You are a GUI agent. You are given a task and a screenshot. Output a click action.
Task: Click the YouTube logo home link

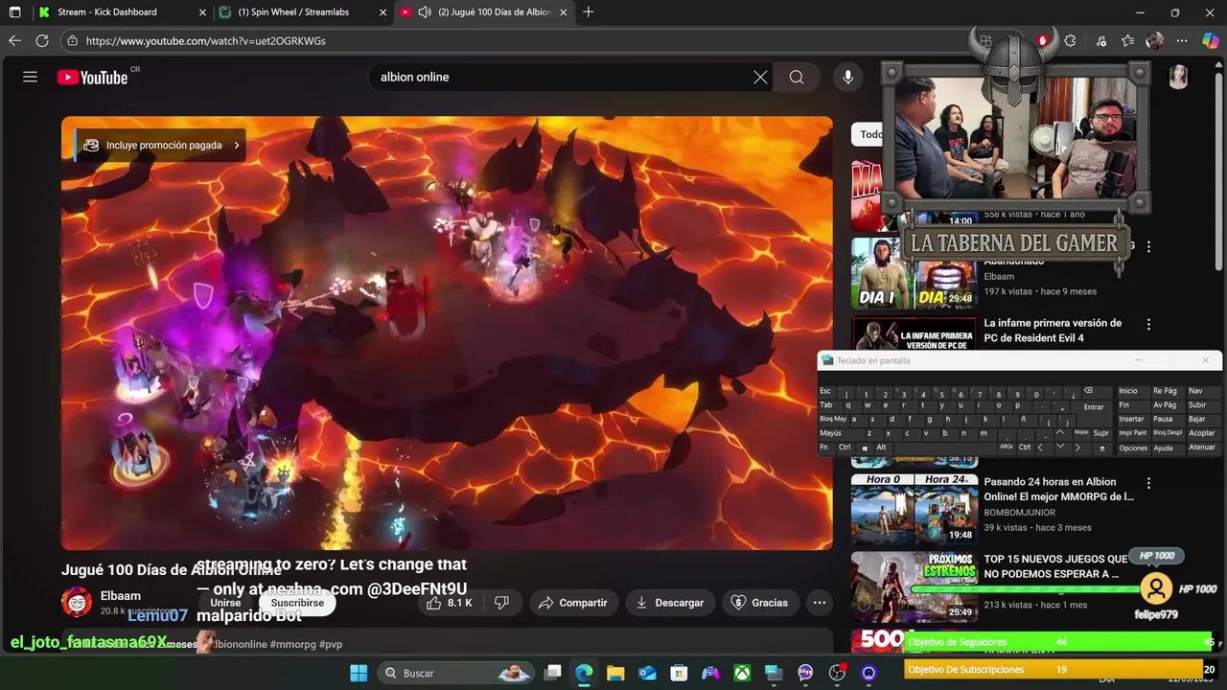[x=92, y=78]
